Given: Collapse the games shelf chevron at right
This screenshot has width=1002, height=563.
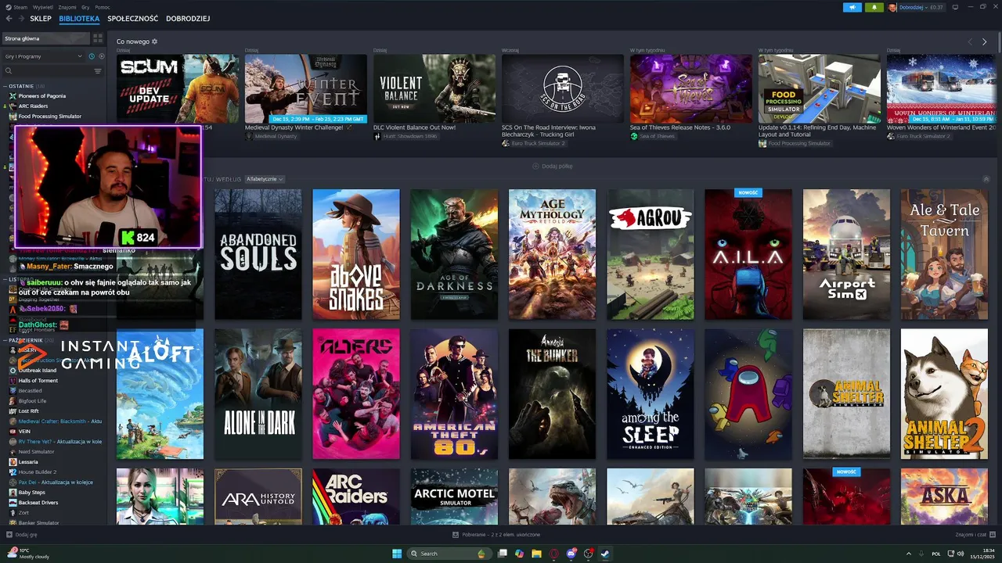Looking at the screenshot, I should point(986,179).
